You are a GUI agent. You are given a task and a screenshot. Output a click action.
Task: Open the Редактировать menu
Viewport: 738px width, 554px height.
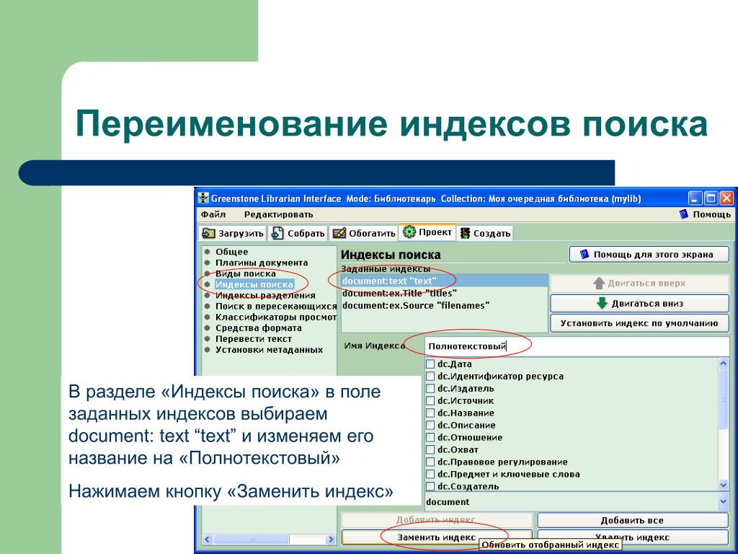click(x=278, y=214)
